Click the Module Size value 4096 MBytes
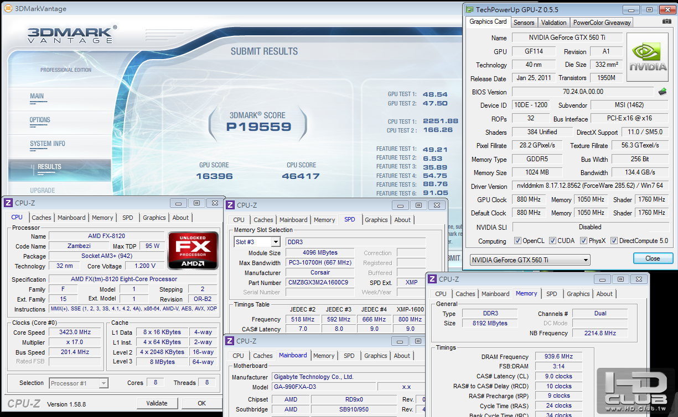Screen dimensions: 678x417 tap(320, 253)
